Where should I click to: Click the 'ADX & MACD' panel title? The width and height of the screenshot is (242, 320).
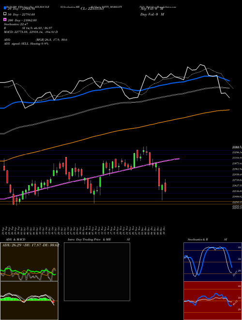tap(15, 240)
